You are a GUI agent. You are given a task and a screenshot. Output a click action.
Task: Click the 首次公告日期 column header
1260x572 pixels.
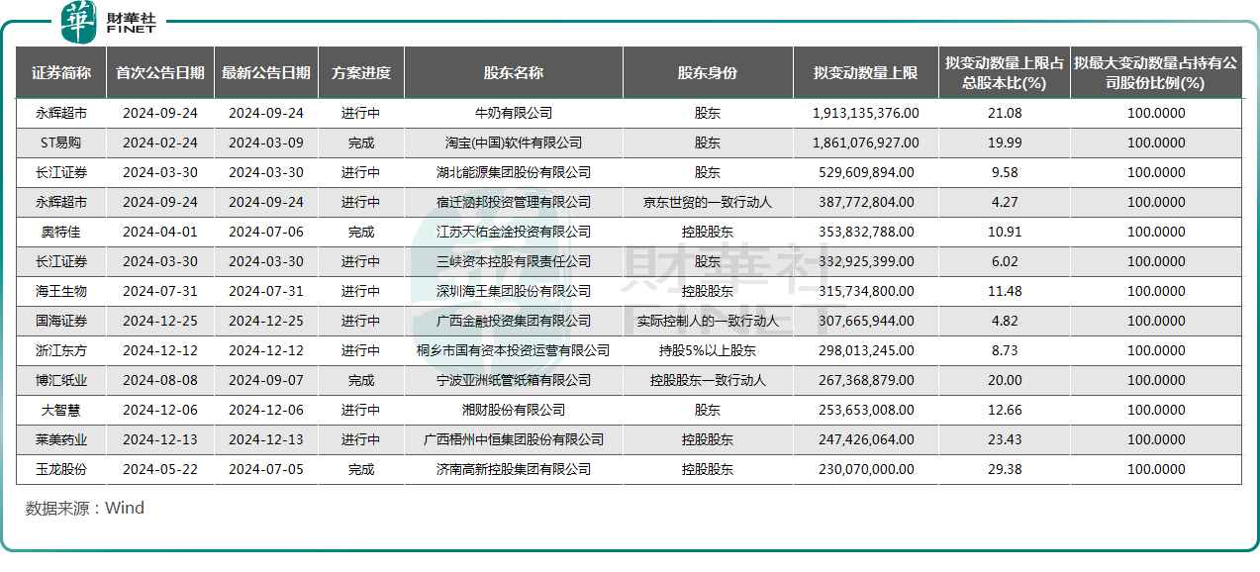pos(160,73)
